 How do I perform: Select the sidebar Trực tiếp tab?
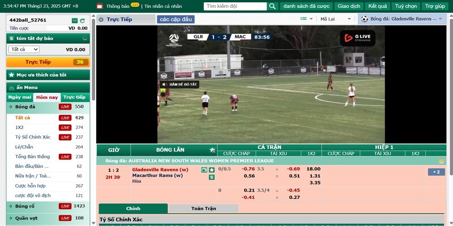pos(75,97)
